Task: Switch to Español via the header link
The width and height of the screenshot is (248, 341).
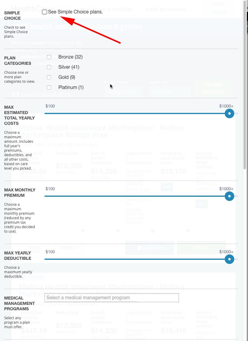Action: click(x=218, y=13)
